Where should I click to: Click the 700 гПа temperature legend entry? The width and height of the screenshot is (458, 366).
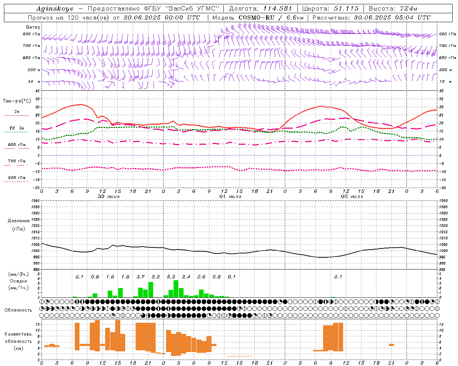(16, 161)
